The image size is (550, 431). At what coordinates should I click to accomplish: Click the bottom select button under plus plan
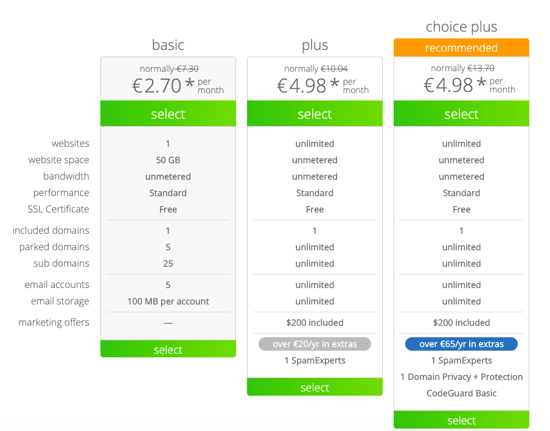[x=315, y=387]
